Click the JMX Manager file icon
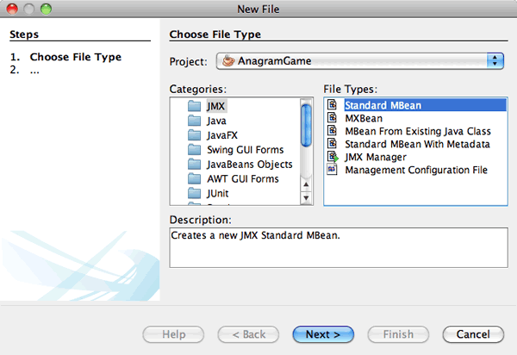517x355 pixels. coord(332,158)
